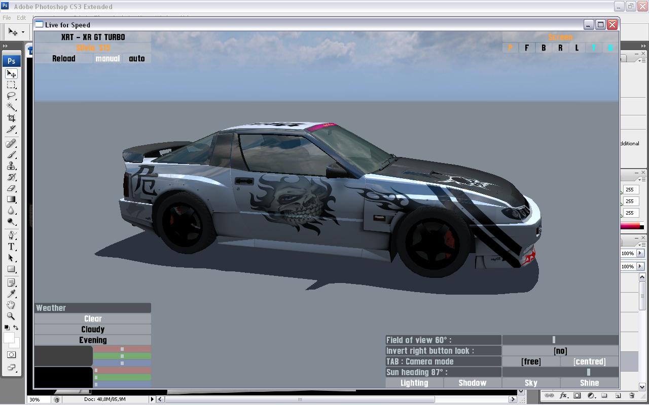Screen dimensions: 649x405
Task: Create a new adjustment layer
Action: pos(591,395)
